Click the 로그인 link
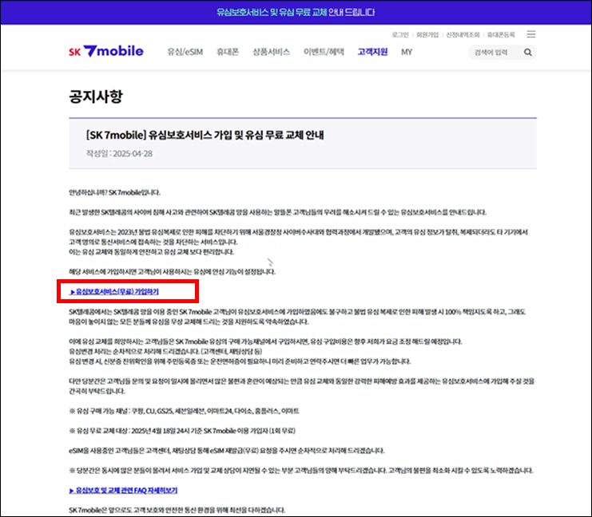Viewport: 592px width, 517px height. coord(400,34)
